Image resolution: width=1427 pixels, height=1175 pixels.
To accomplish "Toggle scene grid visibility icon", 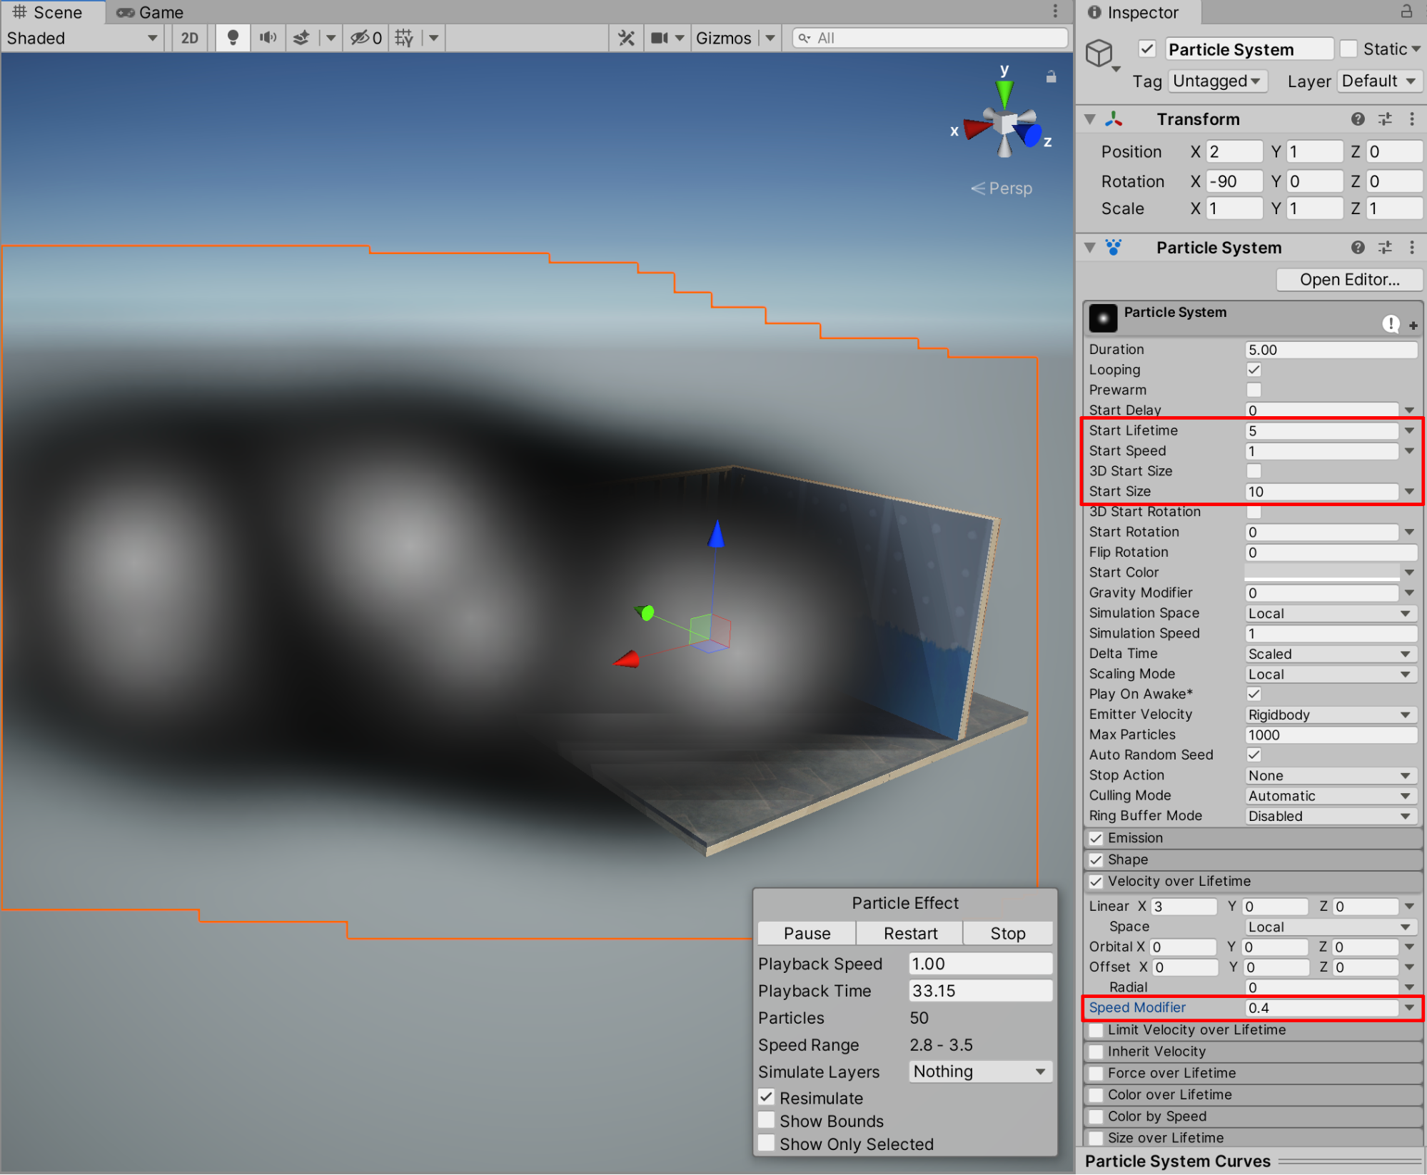I will (x=404, y=38).
